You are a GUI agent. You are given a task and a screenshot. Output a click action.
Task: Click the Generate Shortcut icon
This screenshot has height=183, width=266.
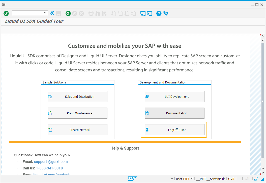coord(150,13)
